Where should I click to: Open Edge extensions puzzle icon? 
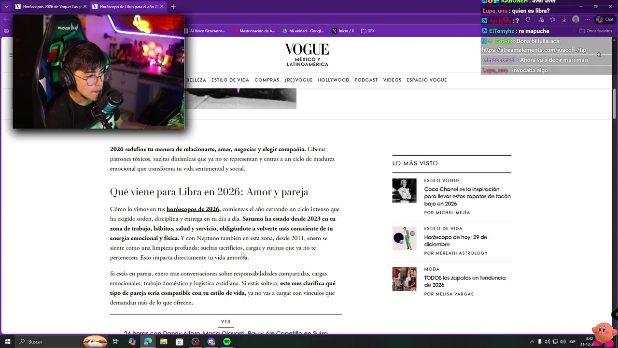tap(528, 20)
